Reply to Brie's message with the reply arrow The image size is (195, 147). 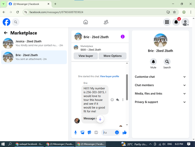tap(117, 100)
